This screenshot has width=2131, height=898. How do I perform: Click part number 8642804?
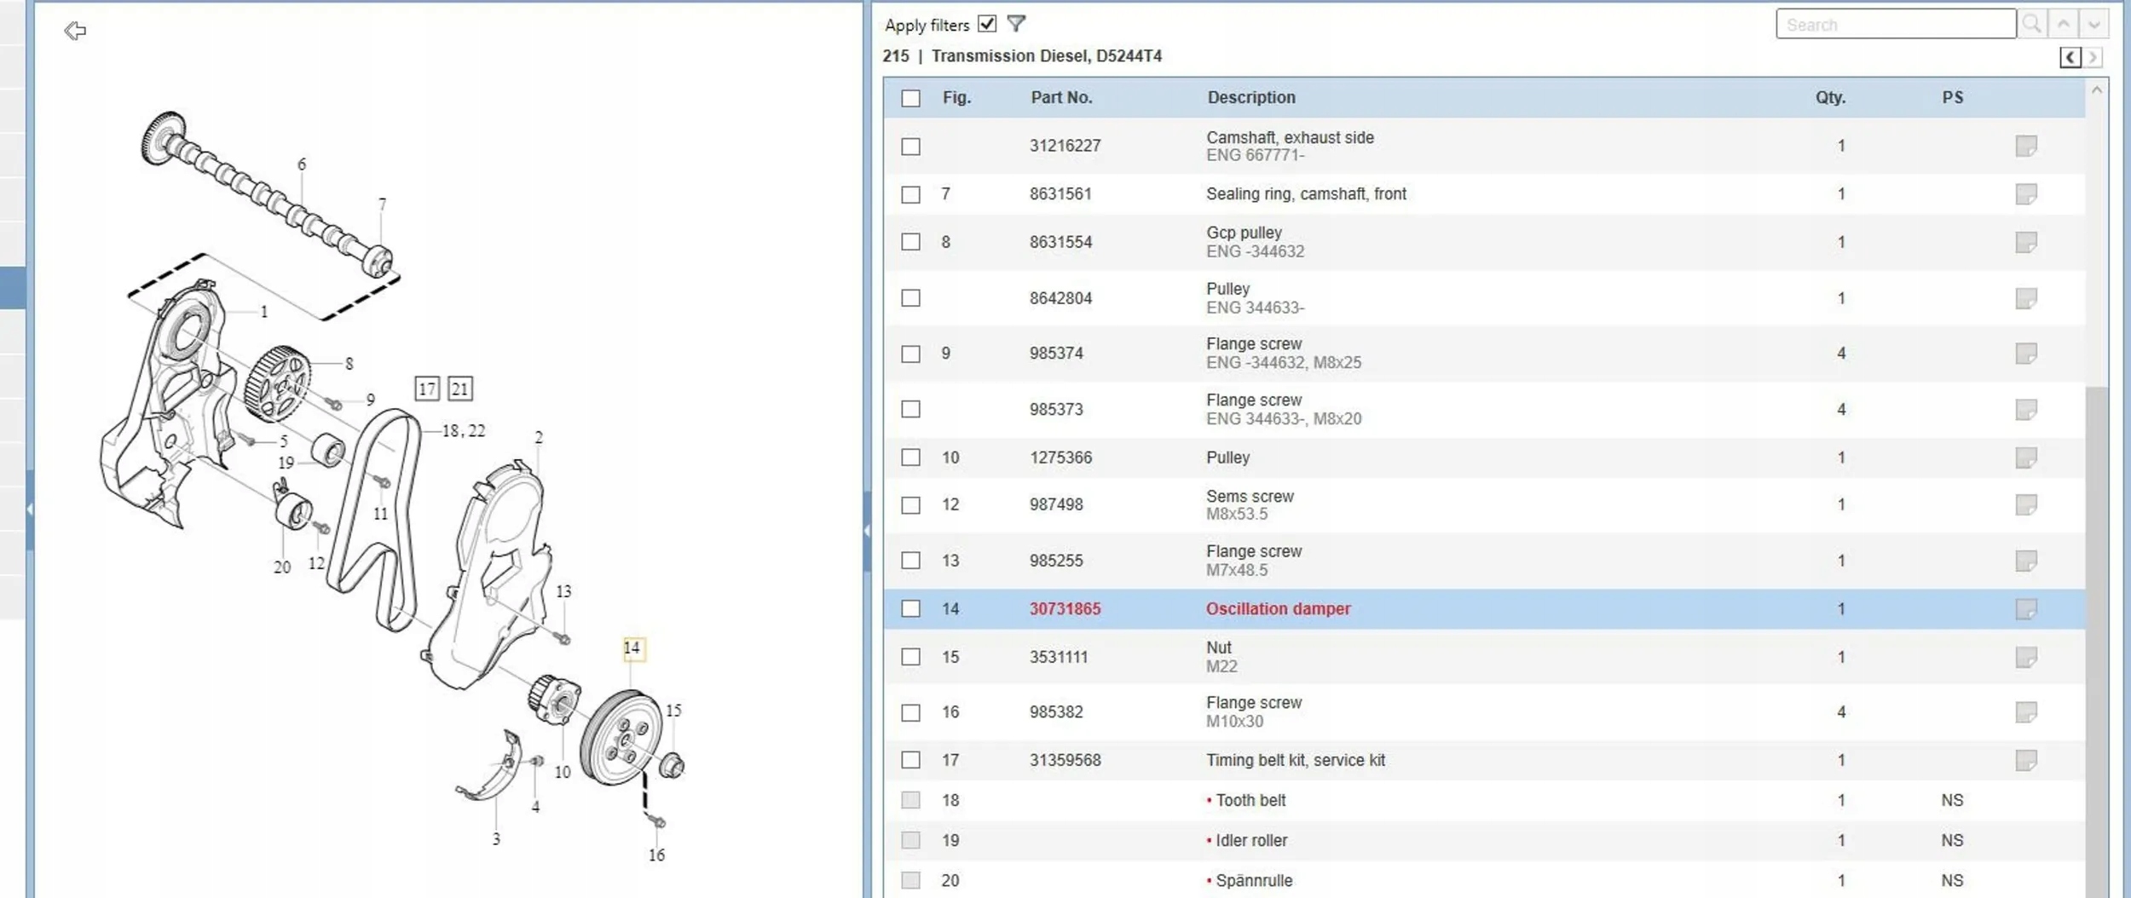(x=1060, y=298)
